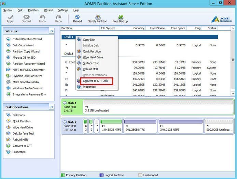Open NTFS to FAT32 Converter
The image size is (237, 179).
25,70
